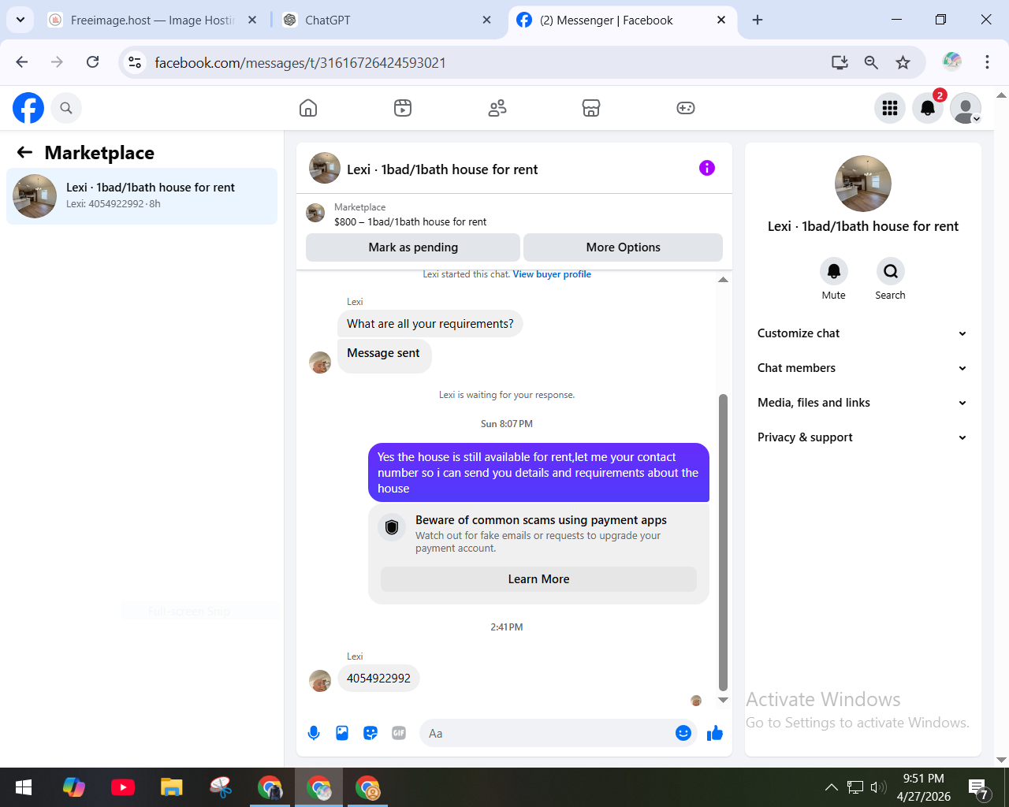The height and width of the screenshot is (807, 1009).
Task: Open a new browser tab
Action: coord(758,20)
